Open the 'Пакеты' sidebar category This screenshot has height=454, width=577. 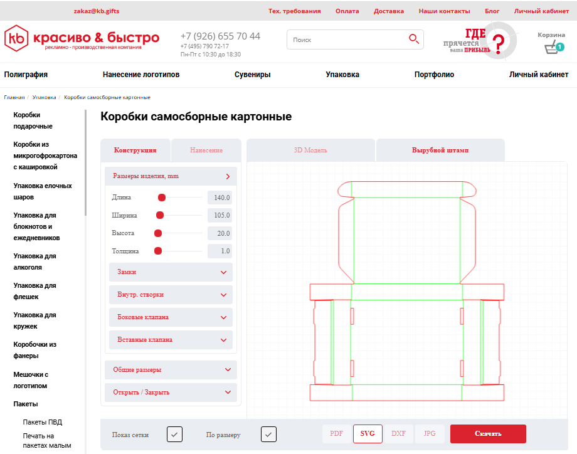pos(26,404)
